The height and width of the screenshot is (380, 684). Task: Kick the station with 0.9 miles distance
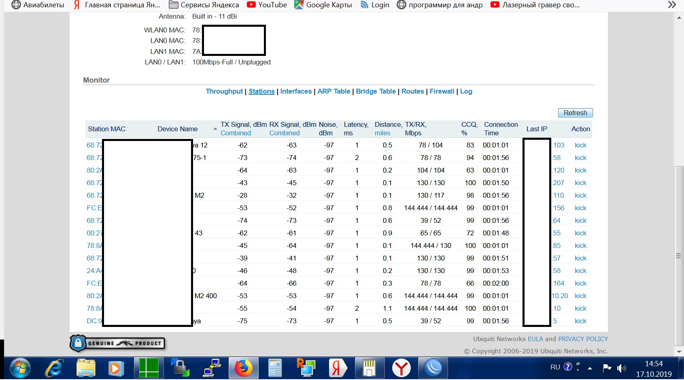click(580, 233)
